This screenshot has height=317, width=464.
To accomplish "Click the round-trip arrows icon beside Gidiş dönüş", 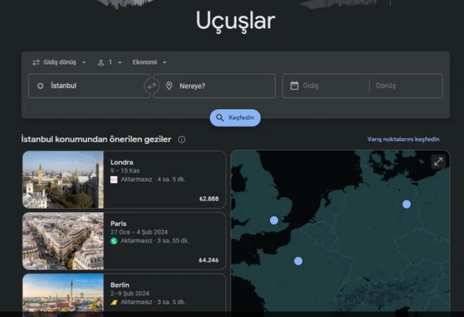I will click(36, 63).
